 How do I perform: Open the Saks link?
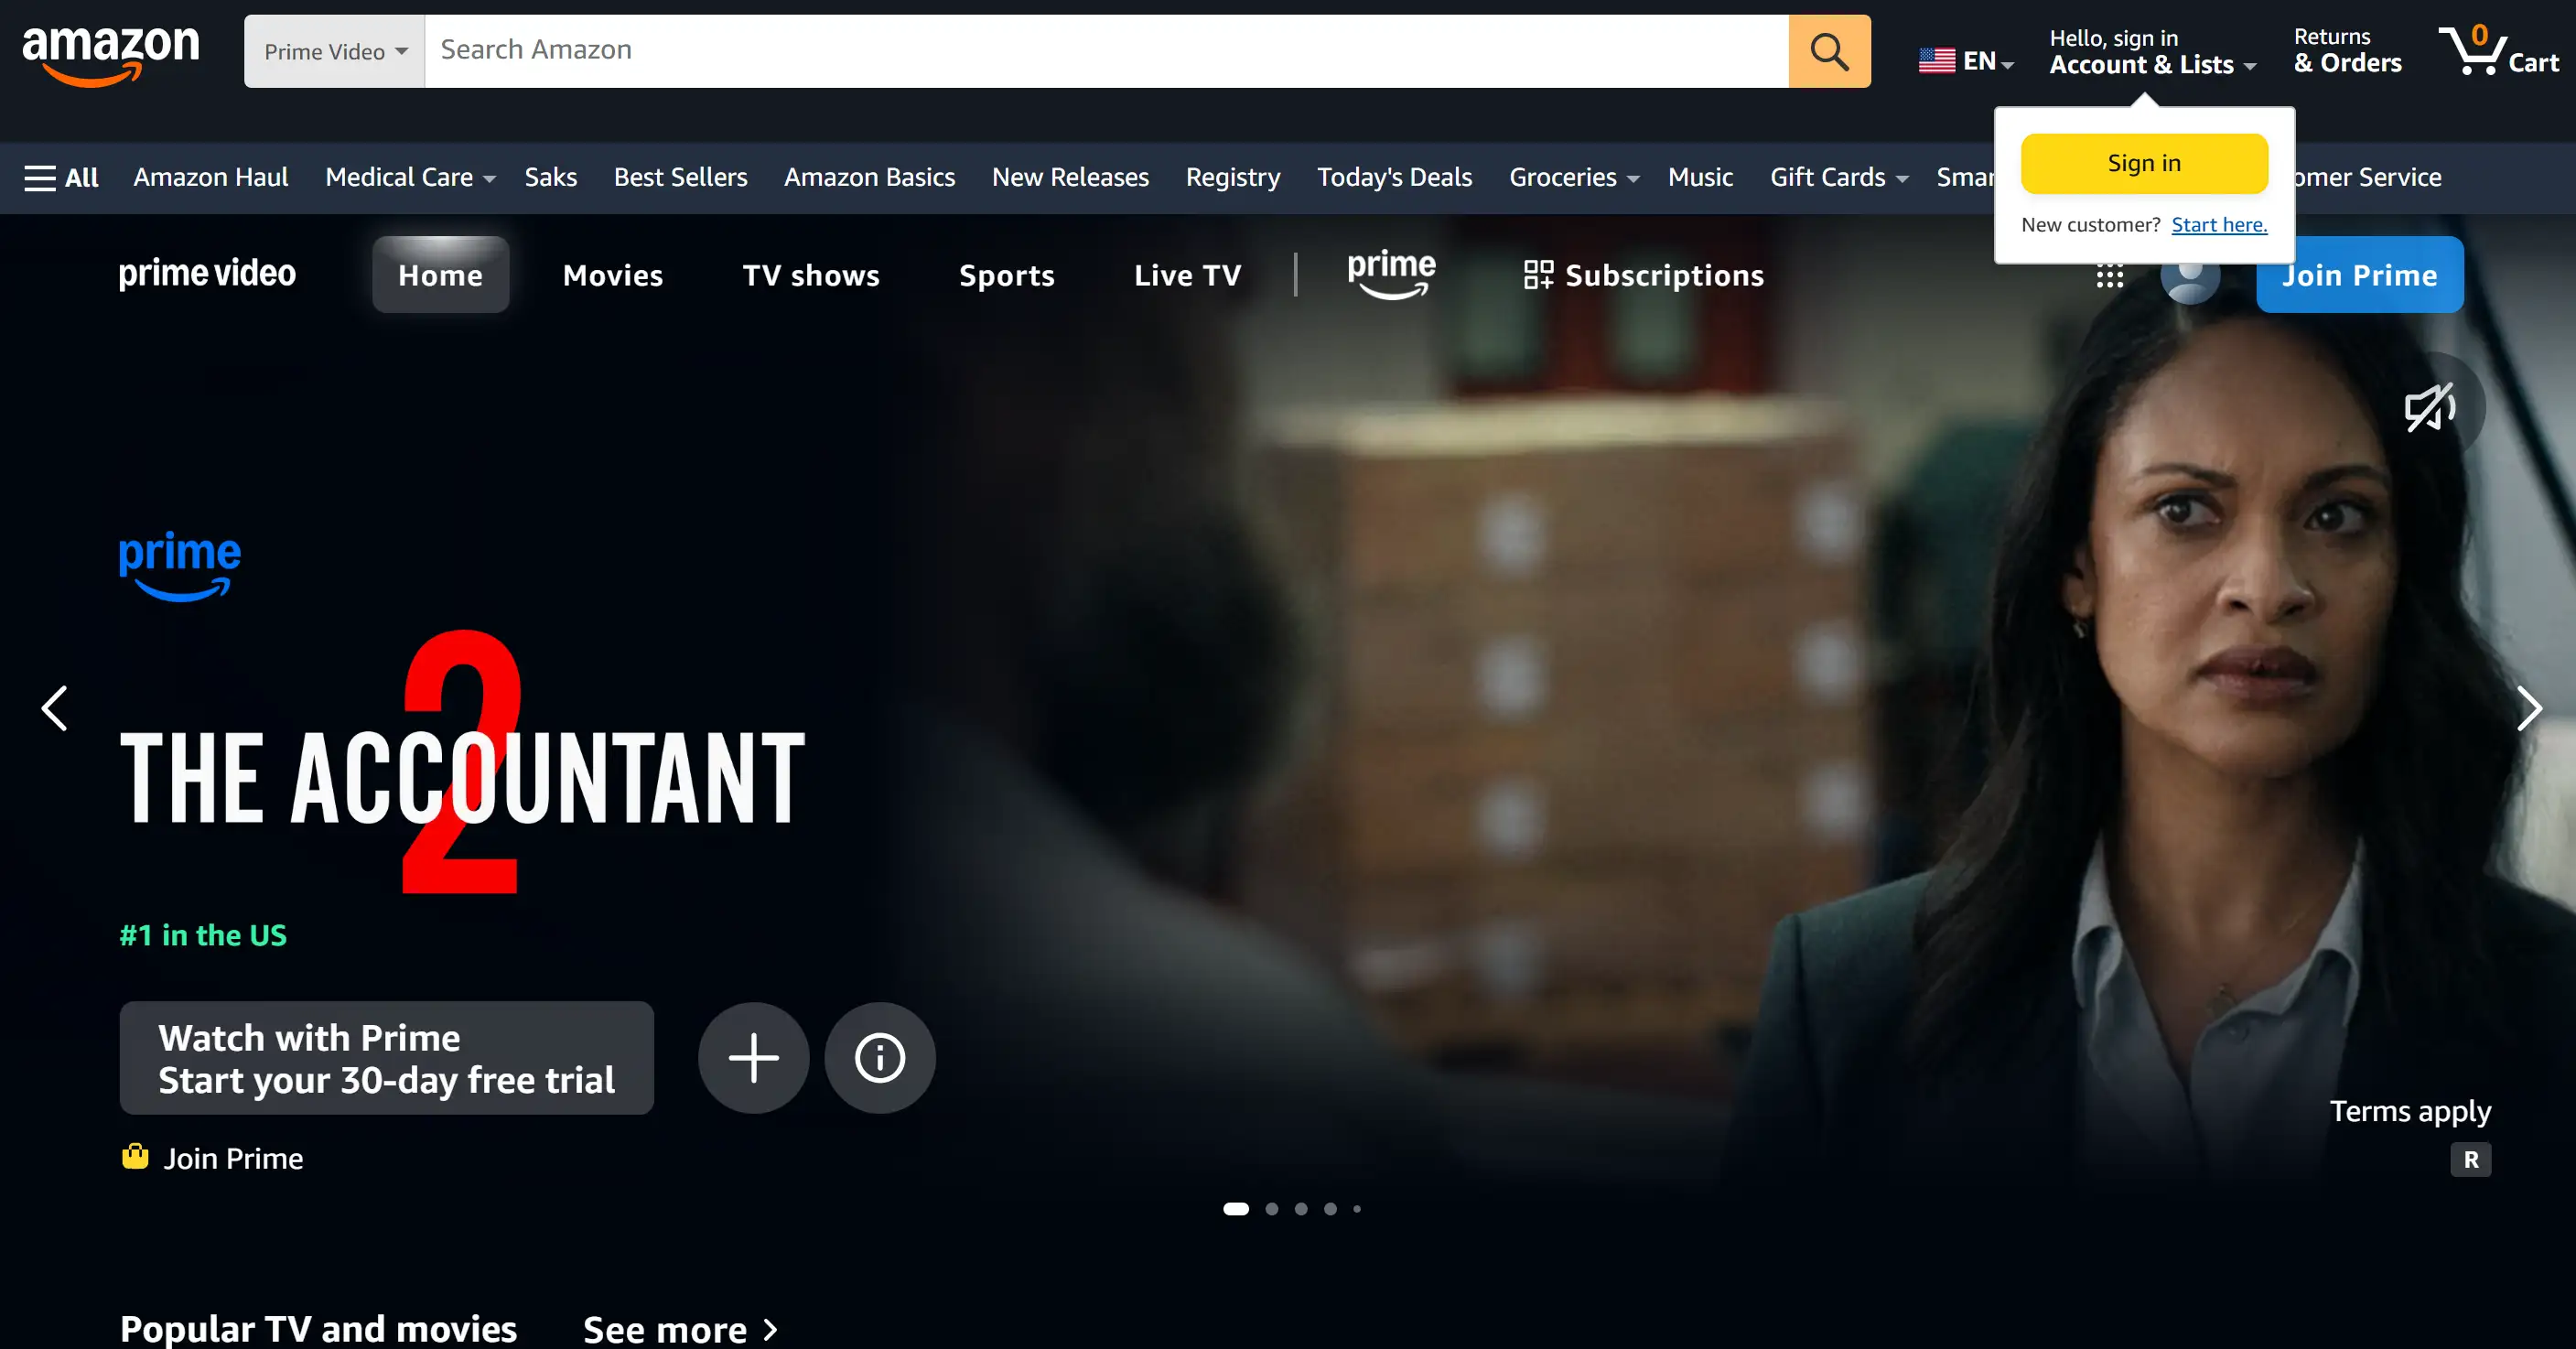tap(551, 178)
